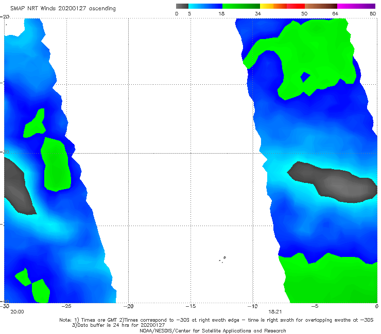Click the swath time label '20:00'
The height and width of the screenshot is (334, 381).
click(x=18, y=312)
